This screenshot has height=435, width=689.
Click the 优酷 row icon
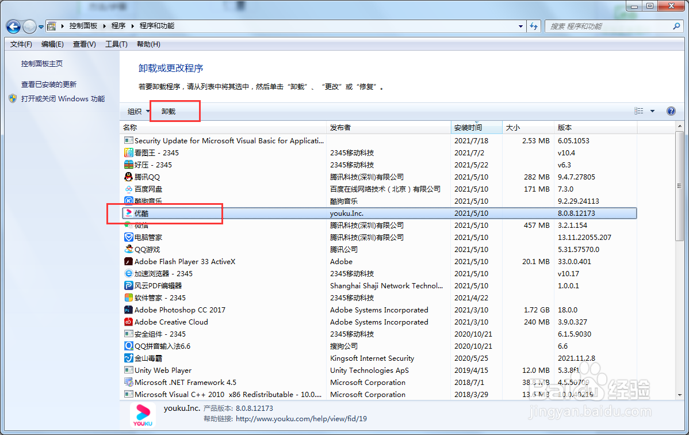pos(128,213)
